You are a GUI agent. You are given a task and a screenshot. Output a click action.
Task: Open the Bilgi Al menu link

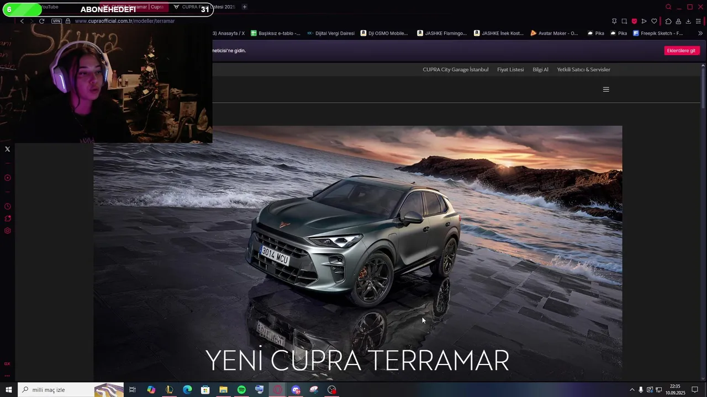tap(540, 69)
